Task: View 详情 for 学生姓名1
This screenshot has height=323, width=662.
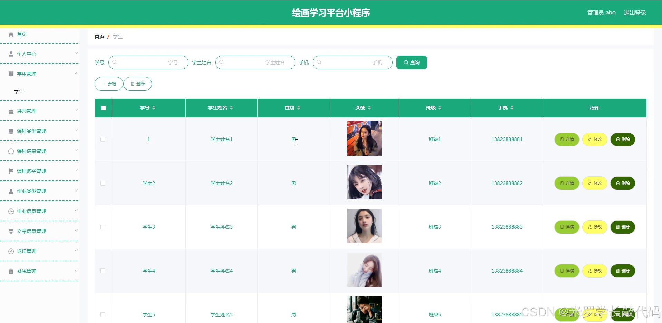Action: click(567, 139)
